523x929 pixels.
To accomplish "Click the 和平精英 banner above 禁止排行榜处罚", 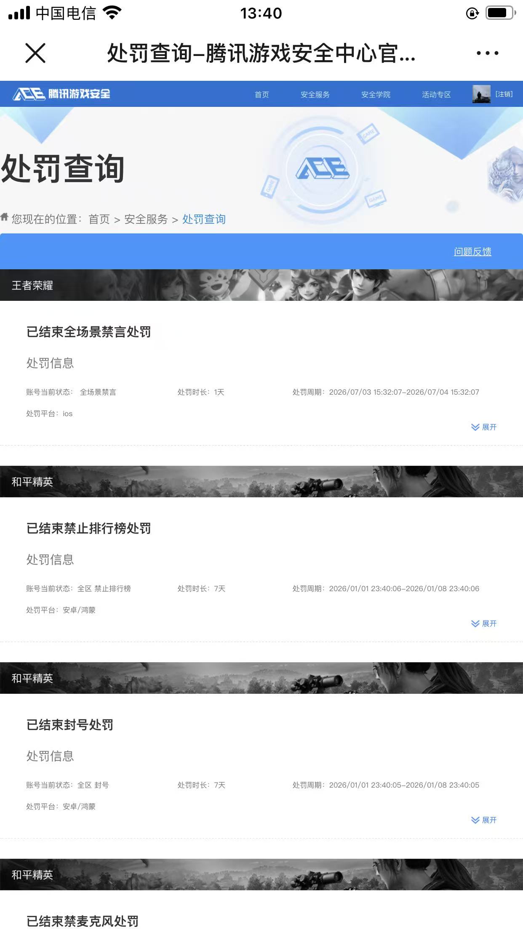I will tap(261, 481).
